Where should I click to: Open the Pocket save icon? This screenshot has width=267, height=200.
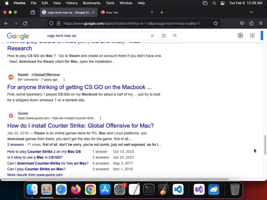point(242,23)
